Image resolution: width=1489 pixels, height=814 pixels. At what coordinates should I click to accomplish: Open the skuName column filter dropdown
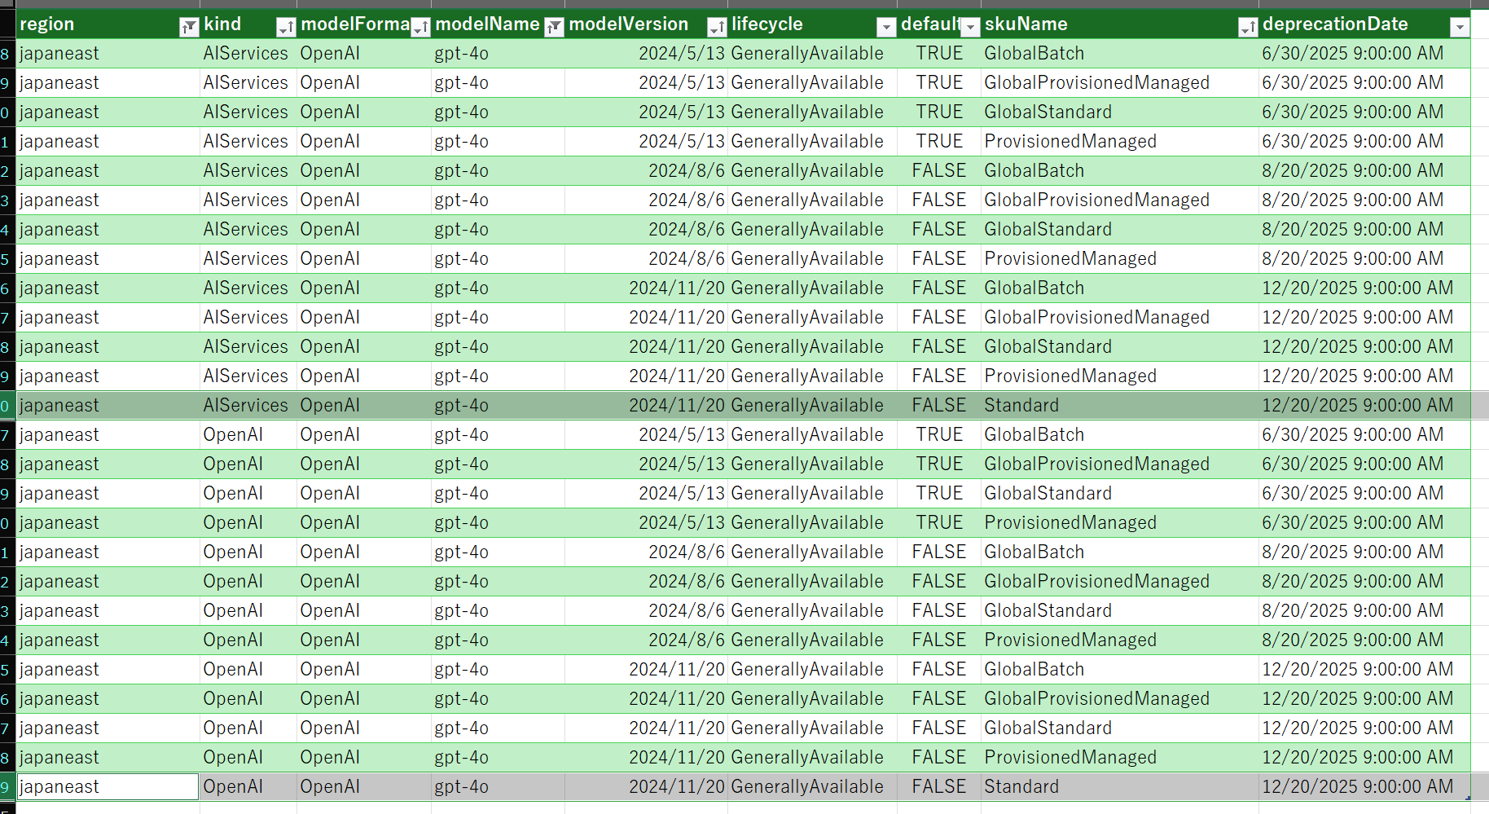(x=1247, y=27)
